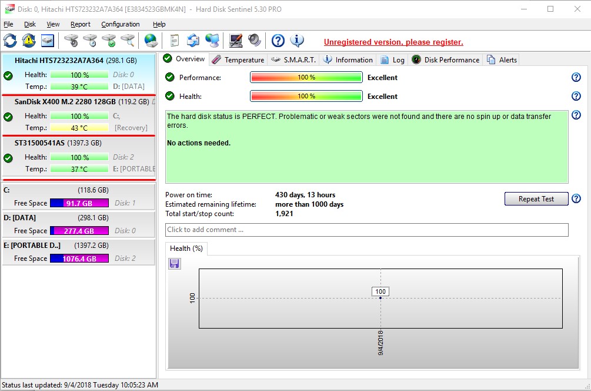
Task: Click the blue Refresh arrows toolbar icon
Action: [10, 40]
